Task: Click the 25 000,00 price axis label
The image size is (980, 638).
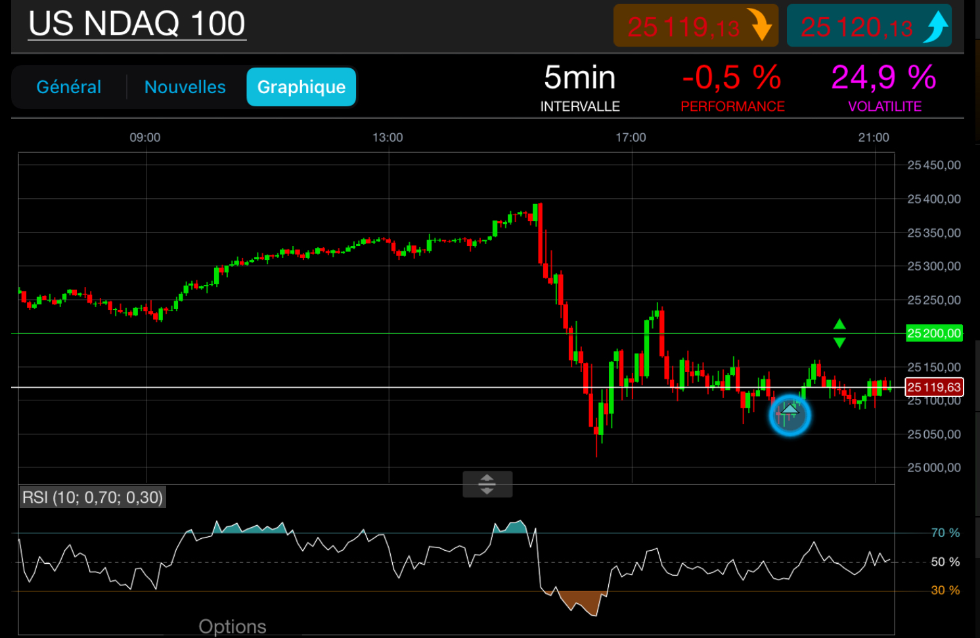Action: [934, 468]
